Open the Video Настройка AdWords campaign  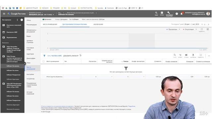coord(14,49)
